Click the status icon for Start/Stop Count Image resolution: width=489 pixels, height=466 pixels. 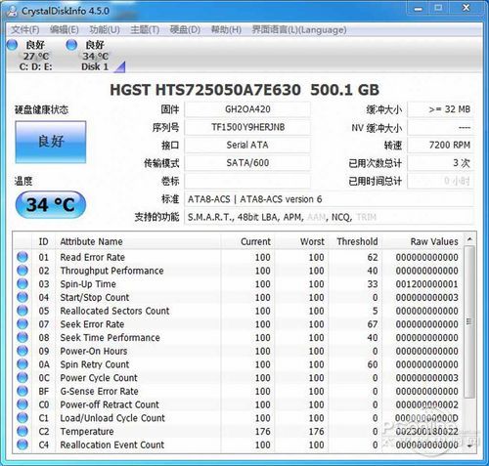tap(22, 297)
